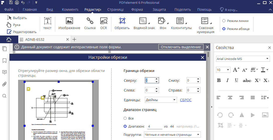
Task: Open the Подгруппа pages dropdown
Action: [172, 134]
